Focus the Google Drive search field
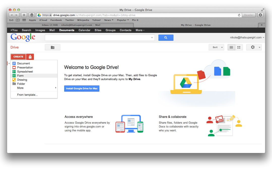 click(100, 38)
